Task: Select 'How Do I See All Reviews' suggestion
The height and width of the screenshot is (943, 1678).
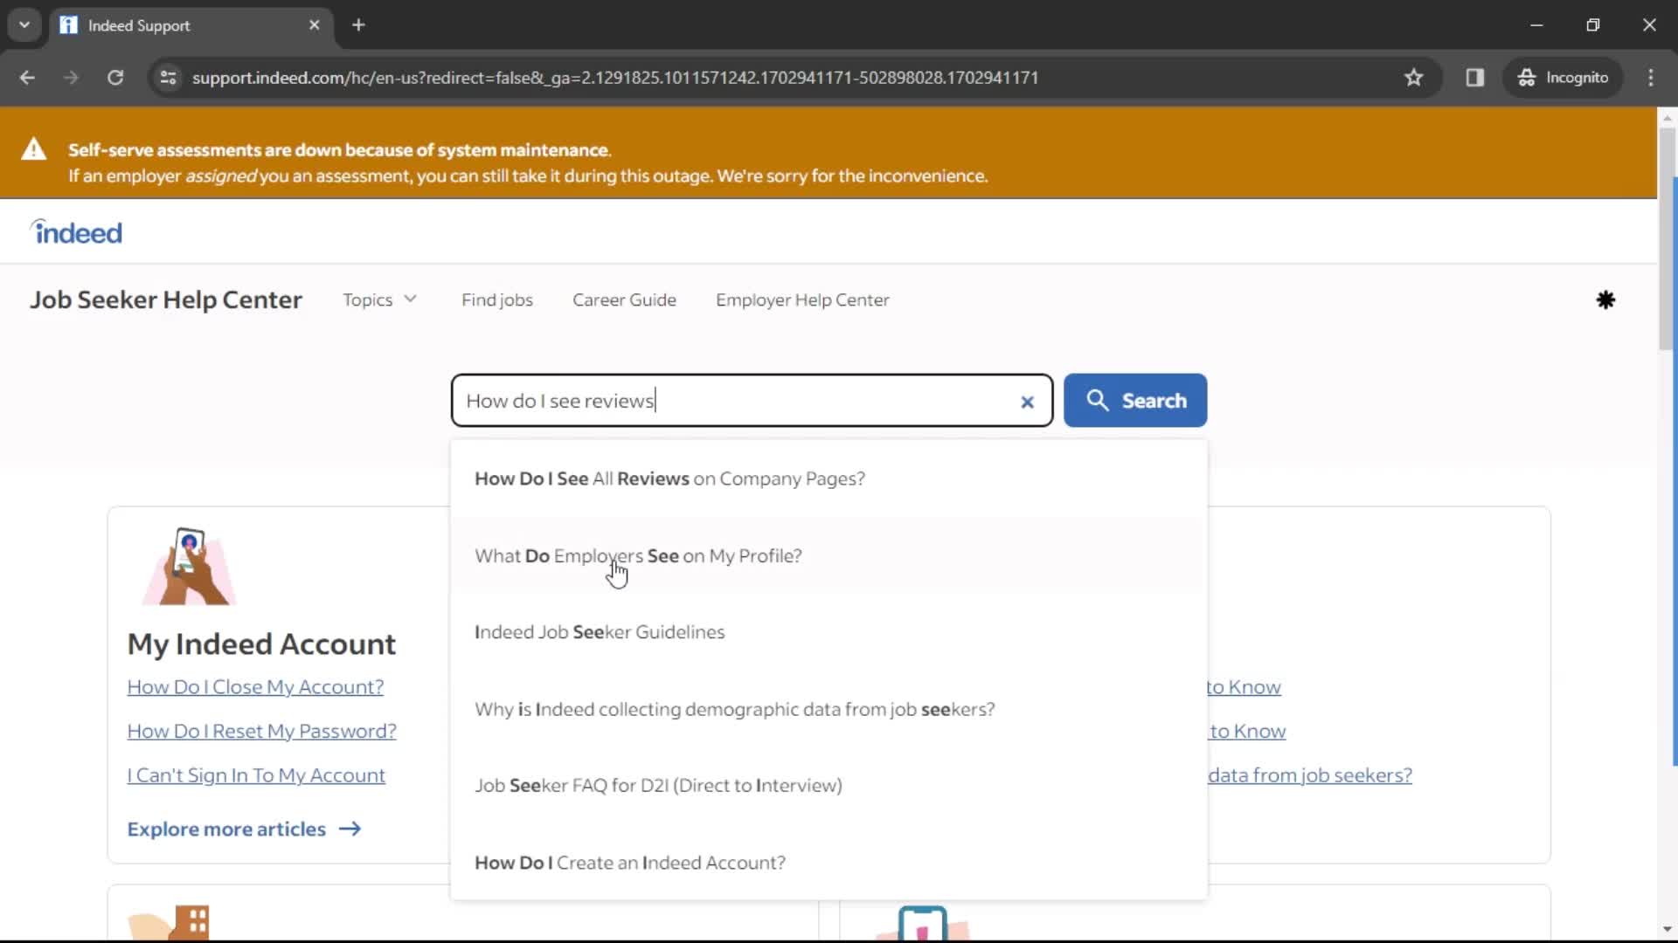Action: pos(669,478)
